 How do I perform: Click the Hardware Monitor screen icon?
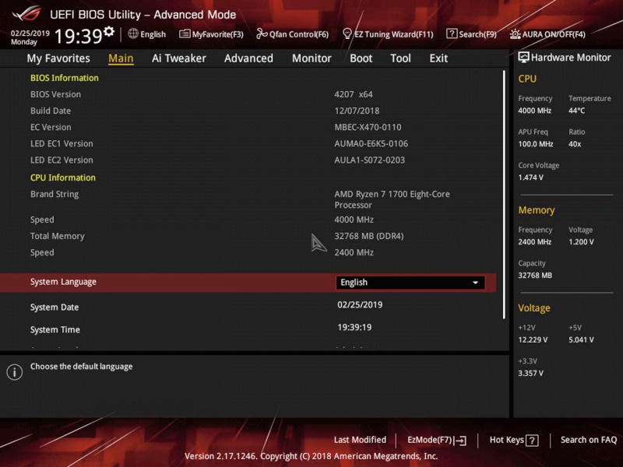[523, 57]
